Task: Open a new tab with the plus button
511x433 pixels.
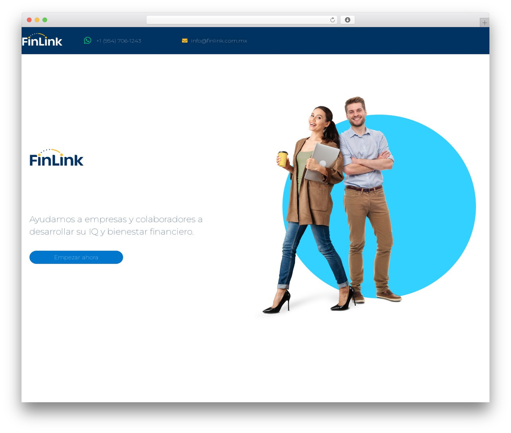Action: click(x=484, y=23)
